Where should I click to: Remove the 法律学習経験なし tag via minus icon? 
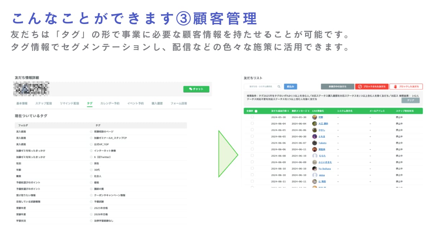[x=91, y=221]
